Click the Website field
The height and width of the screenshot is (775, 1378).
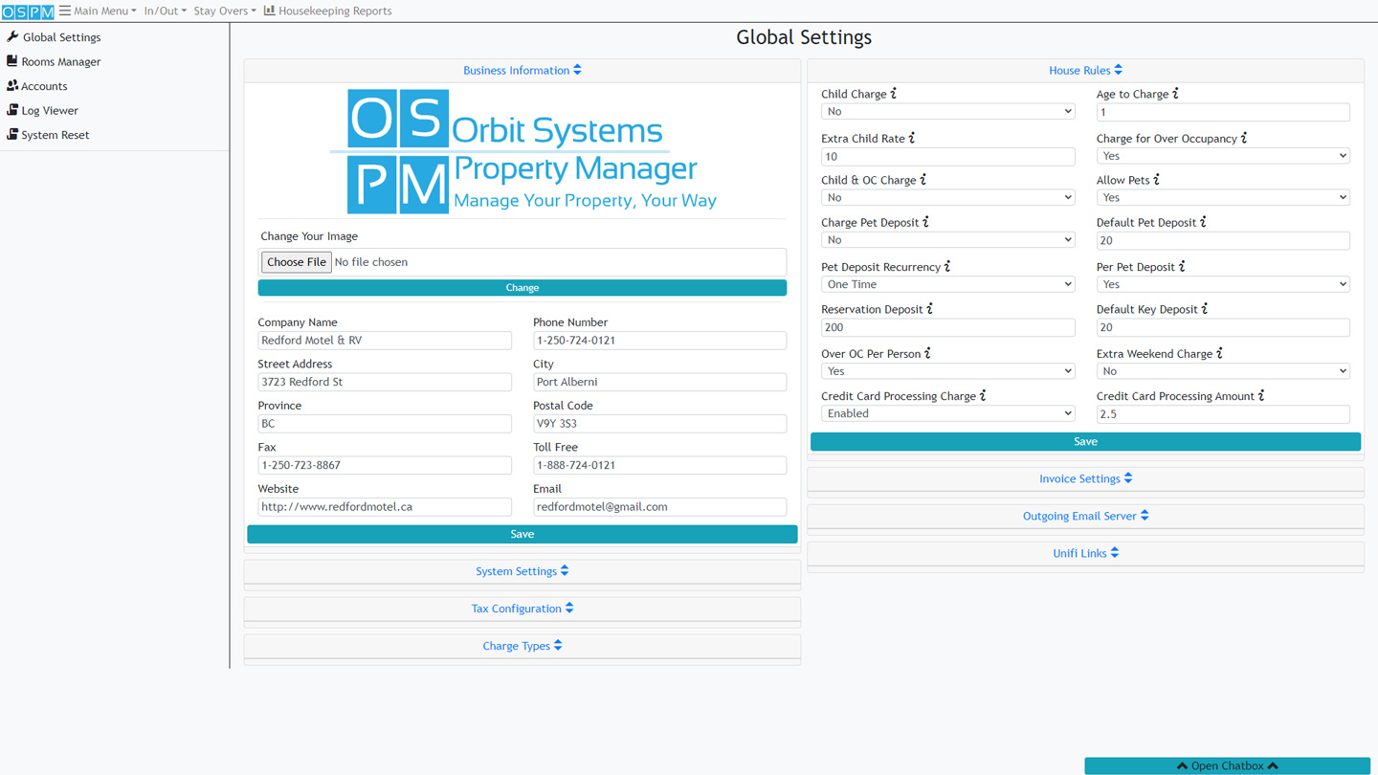pos(385,507)
